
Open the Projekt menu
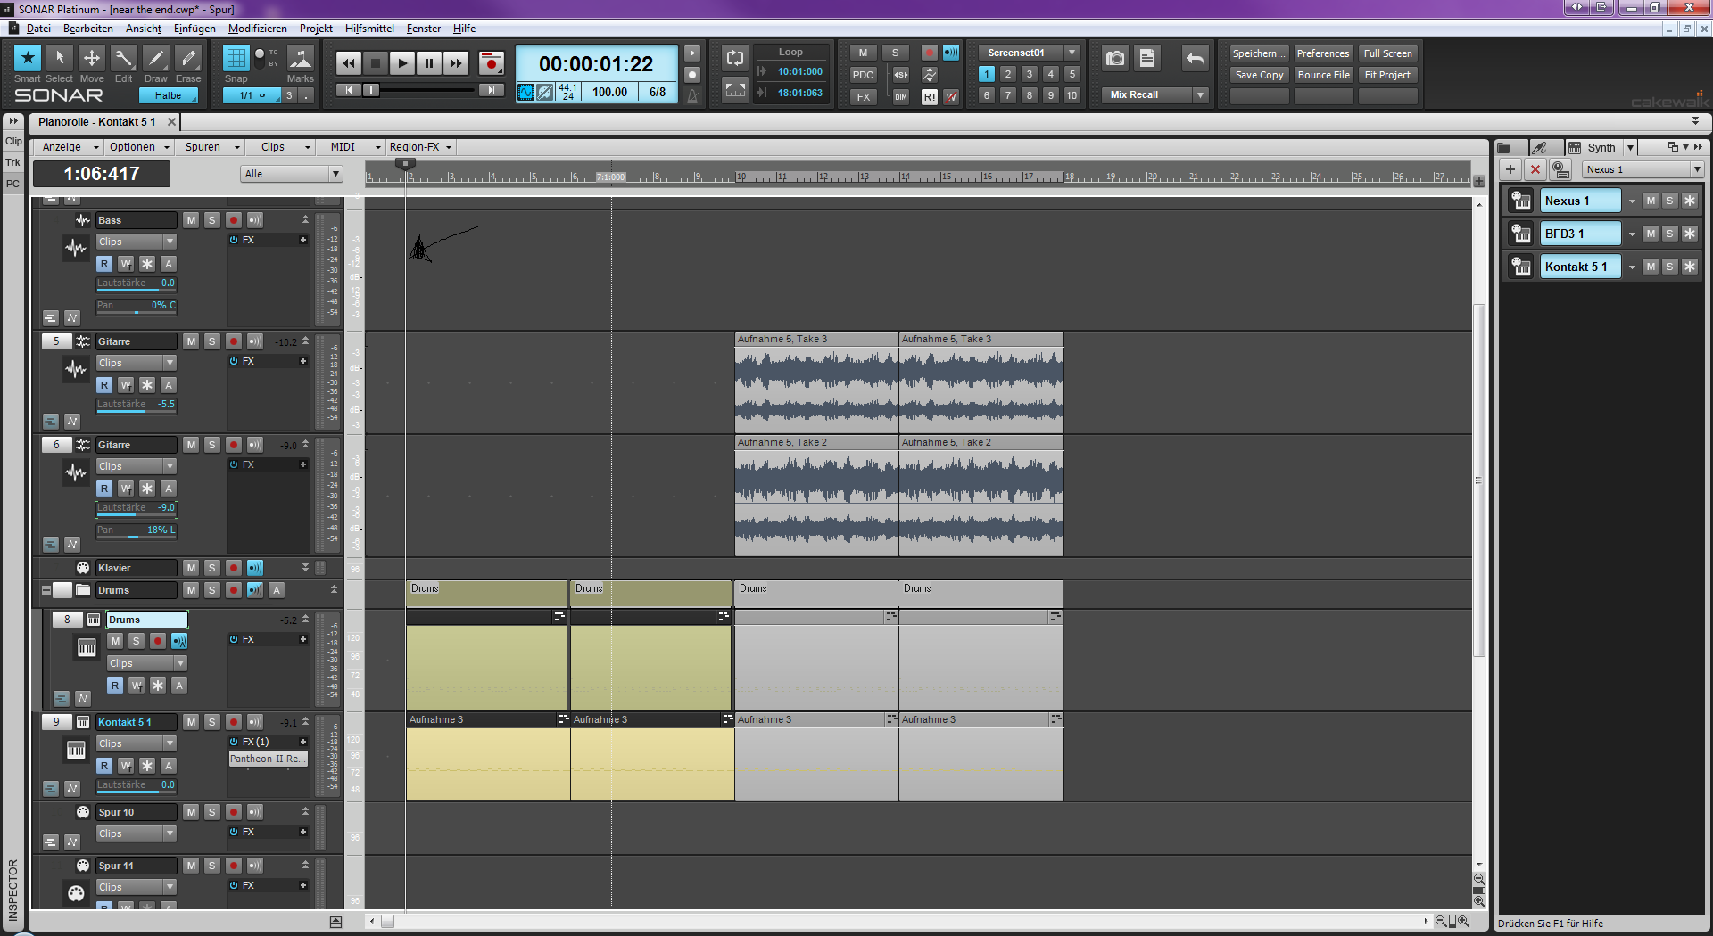click(x=316, y=29)
